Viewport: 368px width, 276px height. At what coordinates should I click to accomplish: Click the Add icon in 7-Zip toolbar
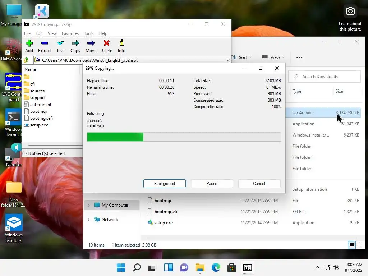pyautogui.click(x=29, y=43)
